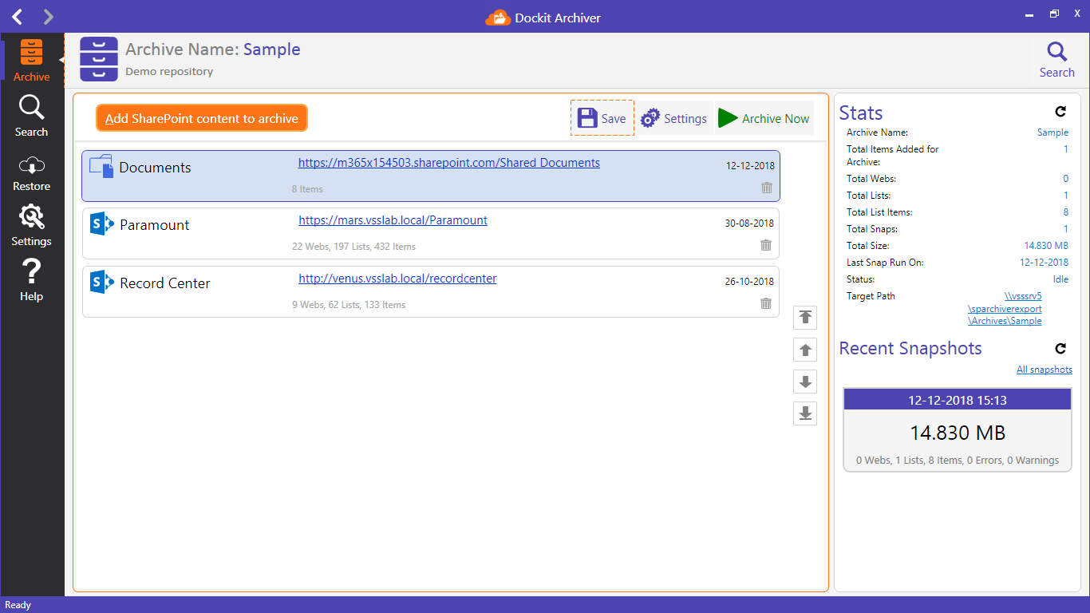Screen dimensions: 1090x613
Task: Click 22 Webs, 197 Lists, 432 Items text
Action: coord(353,247)
